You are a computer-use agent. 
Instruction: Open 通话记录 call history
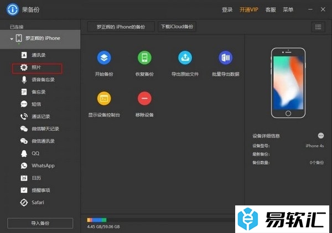coord(35,116)
